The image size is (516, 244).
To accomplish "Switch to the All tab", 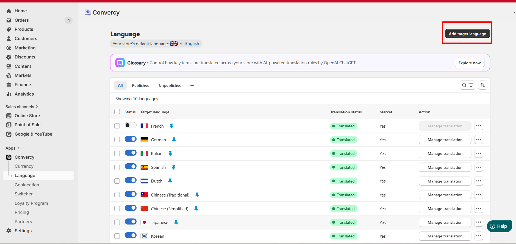I will (x=120, y=85).
